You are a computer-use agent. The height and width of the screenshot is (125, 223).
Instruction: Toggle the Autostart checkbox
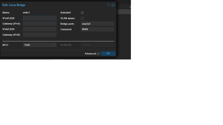pos(82,13)
